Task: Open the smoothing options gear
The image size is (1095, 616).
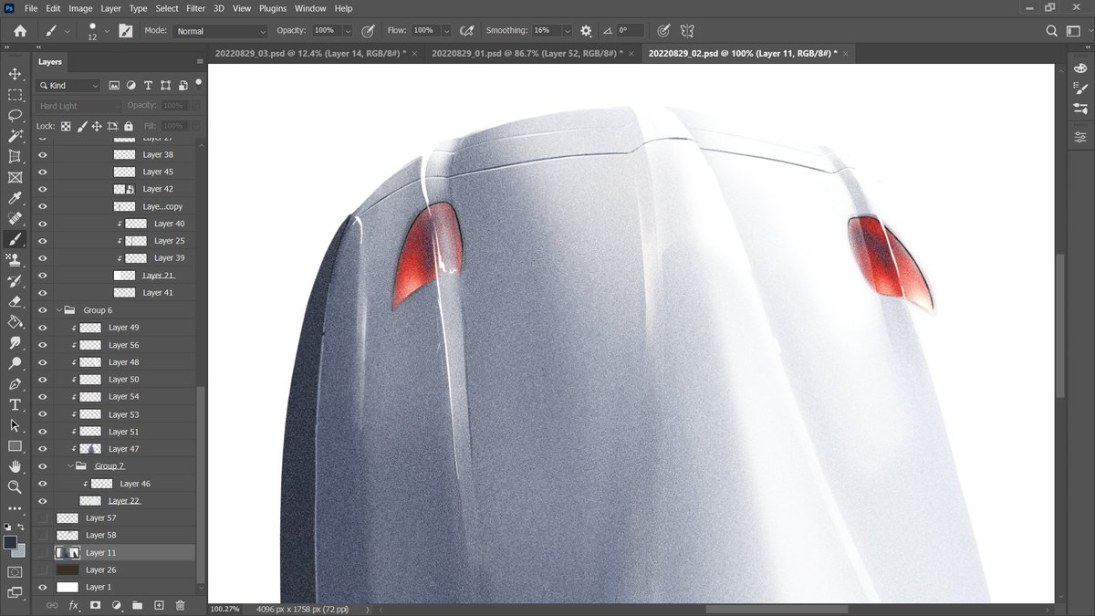Action: tap(586, 31)
